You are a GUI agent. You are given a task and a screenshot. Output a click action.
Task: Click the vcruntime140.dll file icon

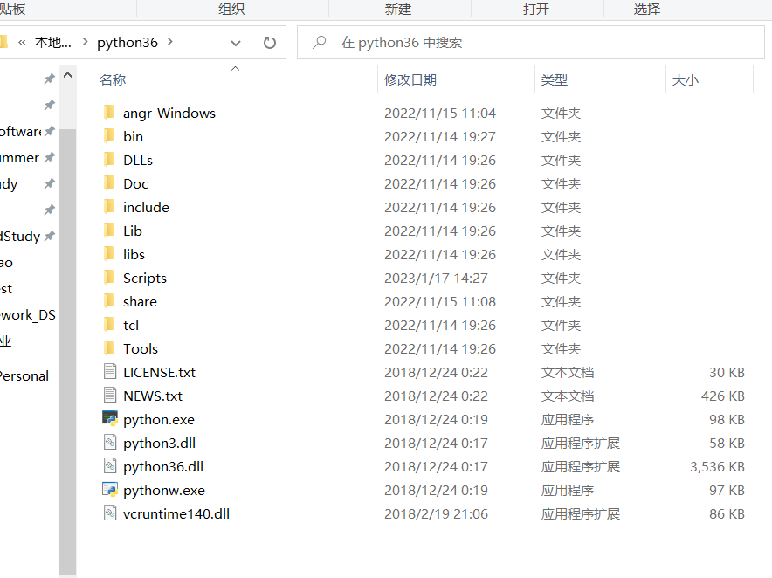click(x=110, y=513)
